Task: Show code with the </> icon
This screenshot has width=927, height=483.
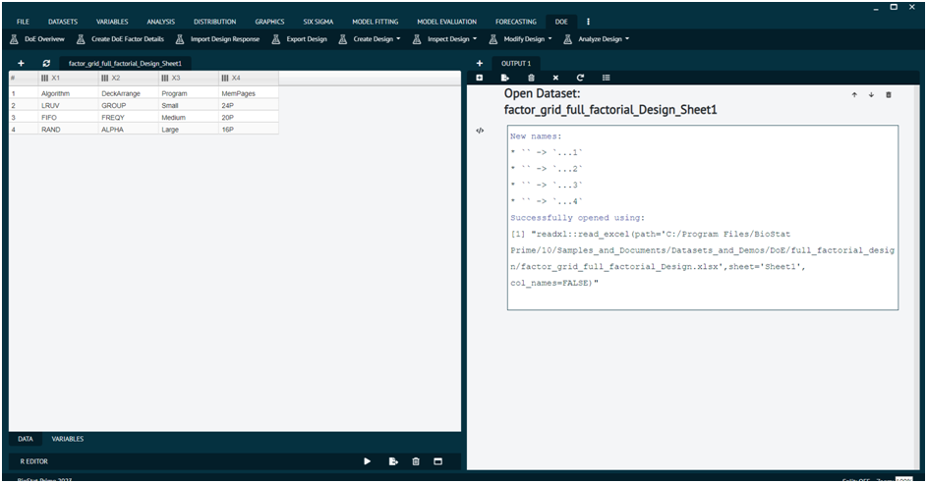Action: click(x=480, y=131)
